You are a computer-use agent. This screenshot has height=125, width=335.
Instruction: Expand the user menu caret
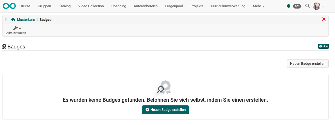tap(324, 6)
